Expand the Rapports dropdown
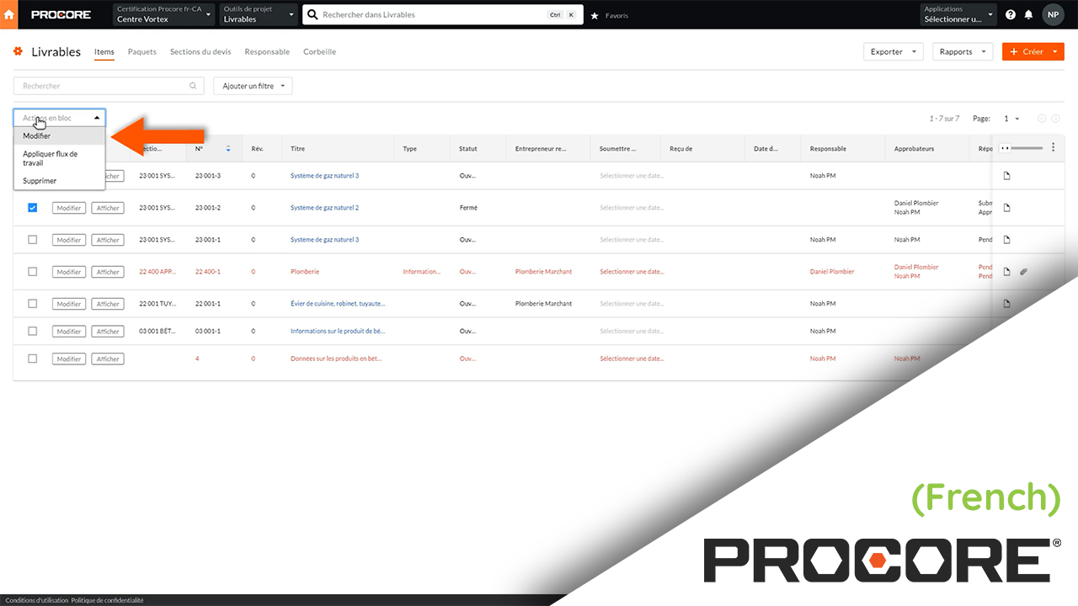 (963, 52)
